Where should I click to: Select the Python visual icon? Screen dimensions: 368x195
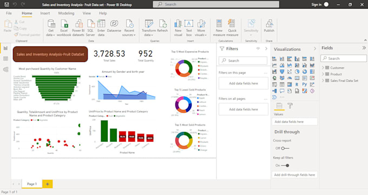coord(305,85)
